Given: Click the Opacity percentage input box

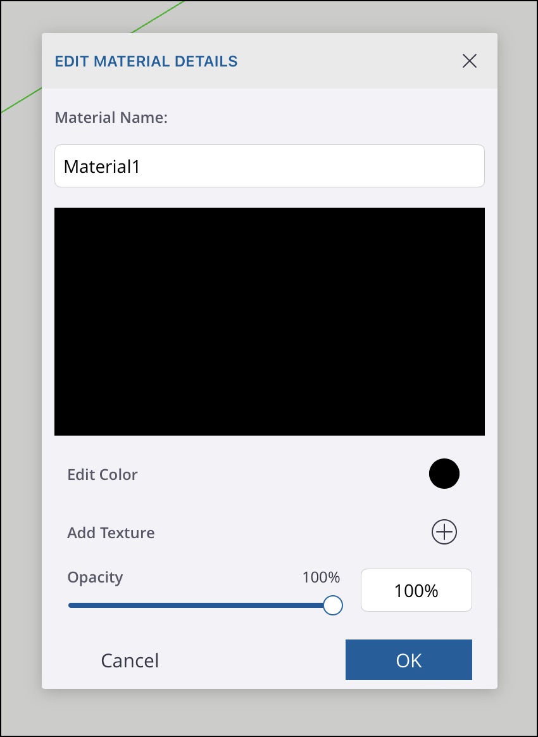Looking at the screenshot, I should (x=416, y=590).
